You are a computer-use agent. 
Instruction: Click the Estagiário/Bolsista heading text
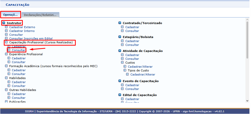[138, 37]
